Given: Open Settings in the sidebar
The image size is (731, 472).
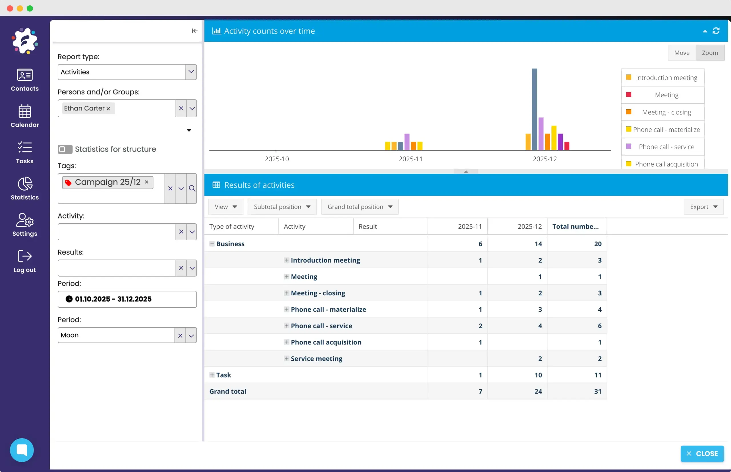Looking at the screenshot, I should click(x=25, y=225).
